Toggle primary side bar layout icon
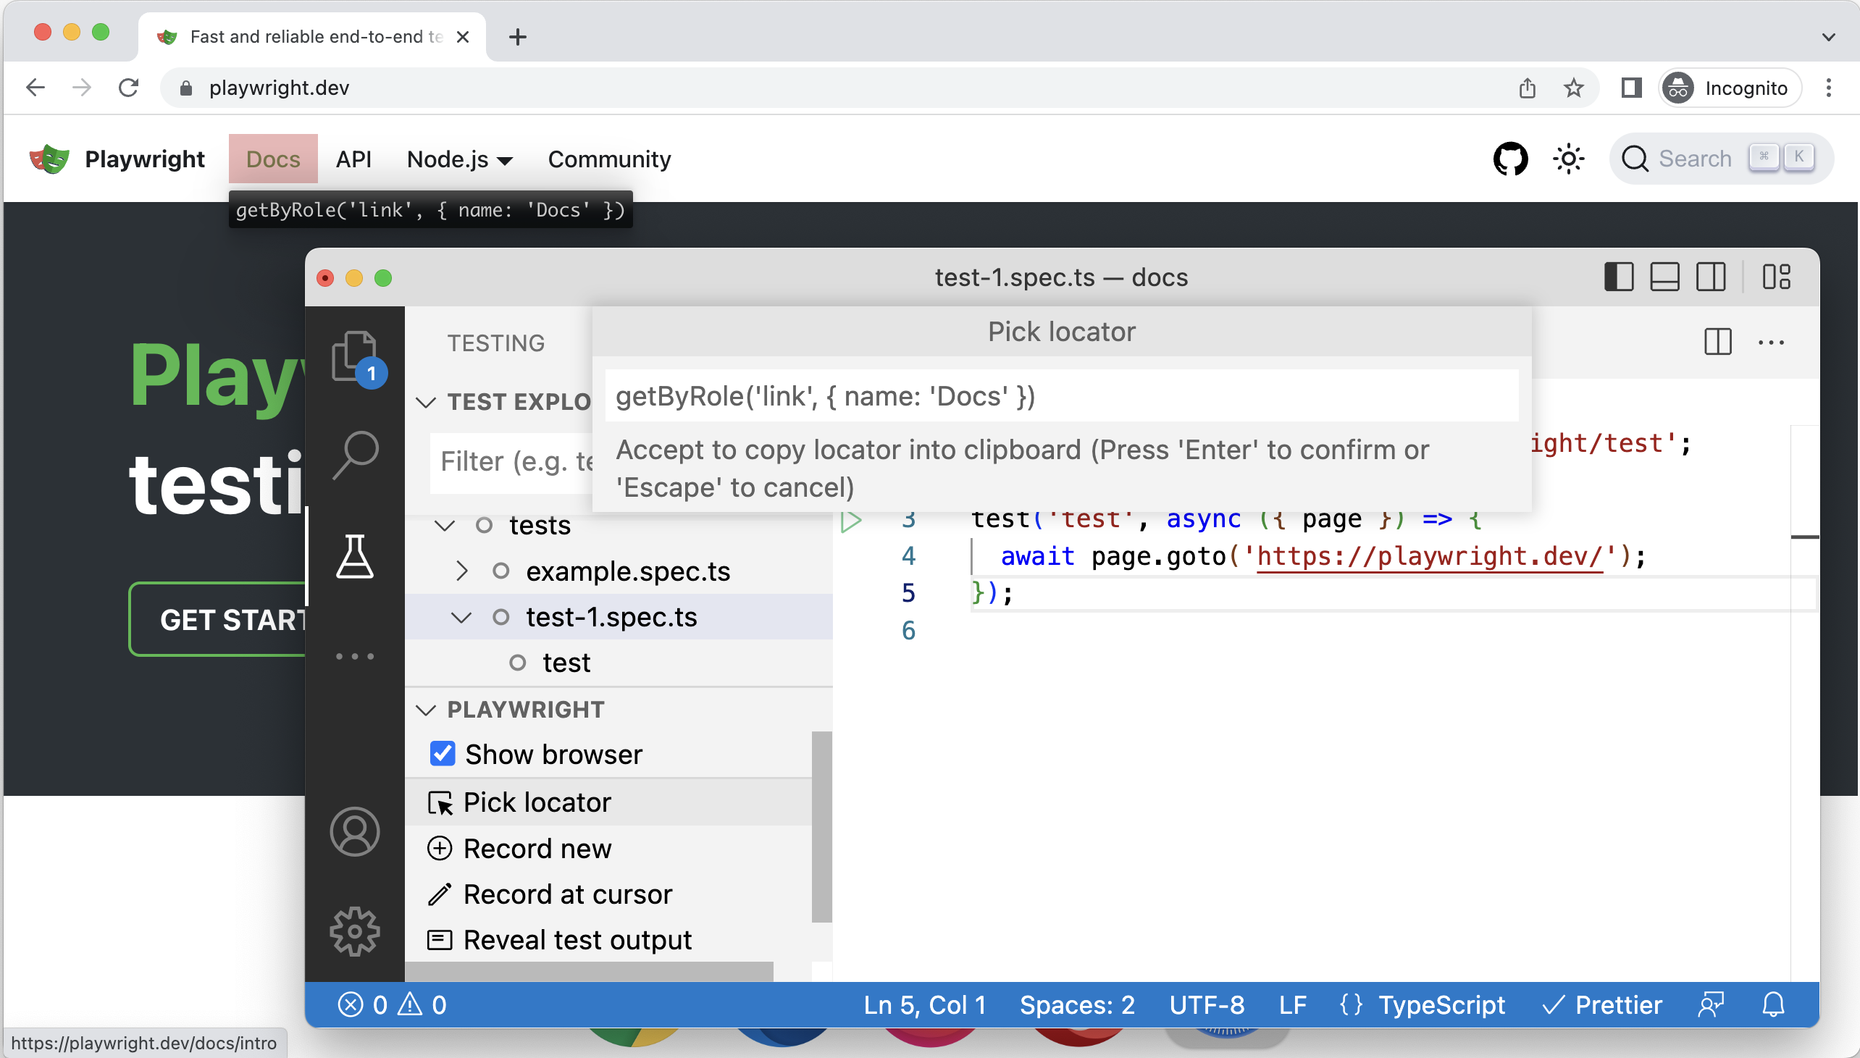Screen dimensions: 1860x1058 point(1619,277)
